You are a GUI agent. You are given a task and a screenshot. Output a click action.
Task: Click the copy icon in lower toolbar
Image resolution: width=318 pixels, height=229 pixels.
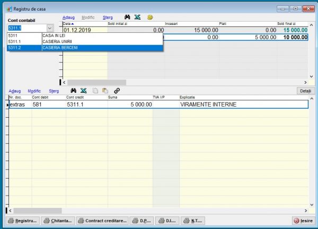(x=95, y=91)
